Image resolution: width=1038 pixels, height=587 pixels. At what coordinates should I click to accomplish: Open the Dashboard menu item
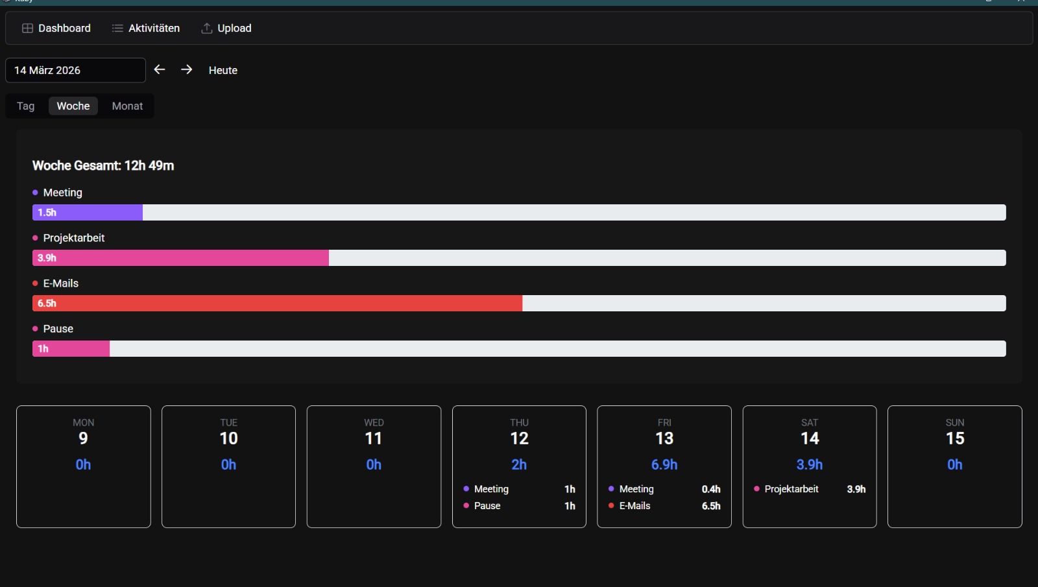pyautogui.click(x=64, y=28)
